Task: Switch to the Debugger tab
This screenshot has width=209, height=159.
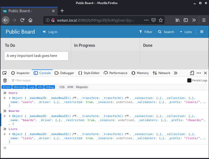Action: tap(64, 73)
